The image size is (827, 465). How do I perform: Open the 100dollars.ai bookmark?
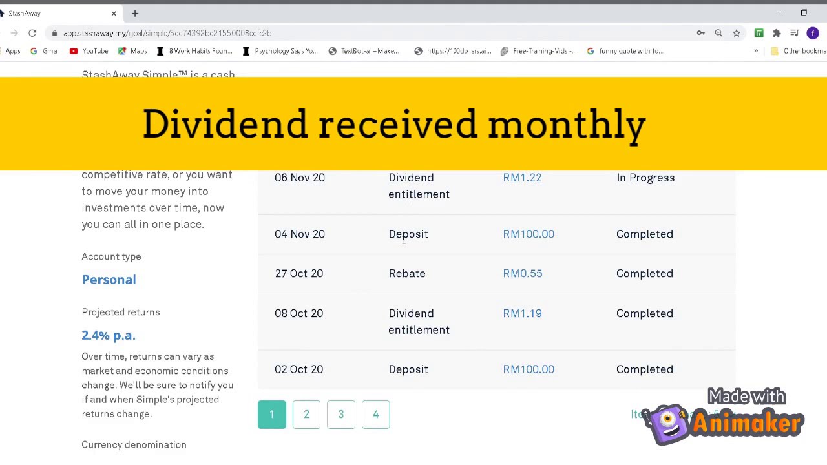pyautogui.click(x=453, y=51)
